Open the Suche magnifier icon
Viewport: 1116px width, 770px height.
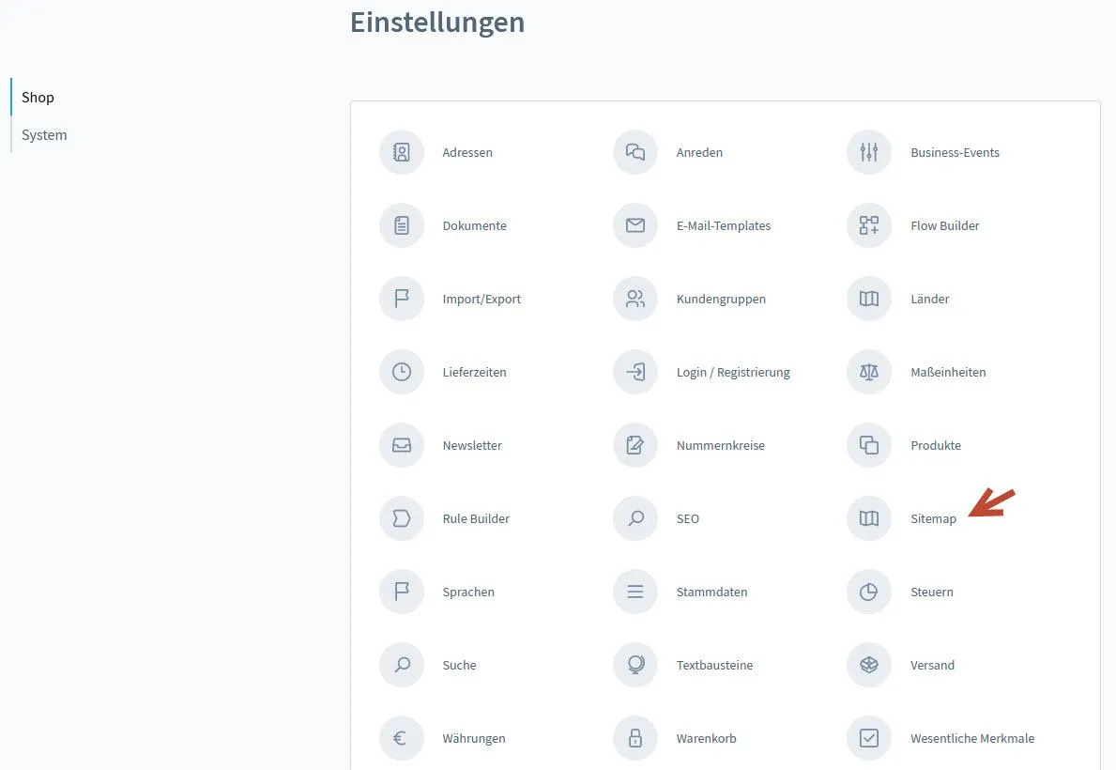[x=402, y=665]
